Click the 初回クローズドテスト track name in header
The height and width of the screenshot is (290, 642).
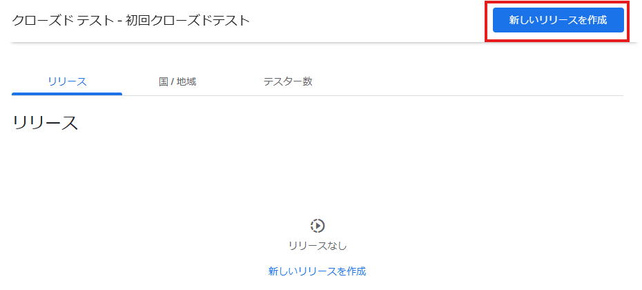point(188,21)
